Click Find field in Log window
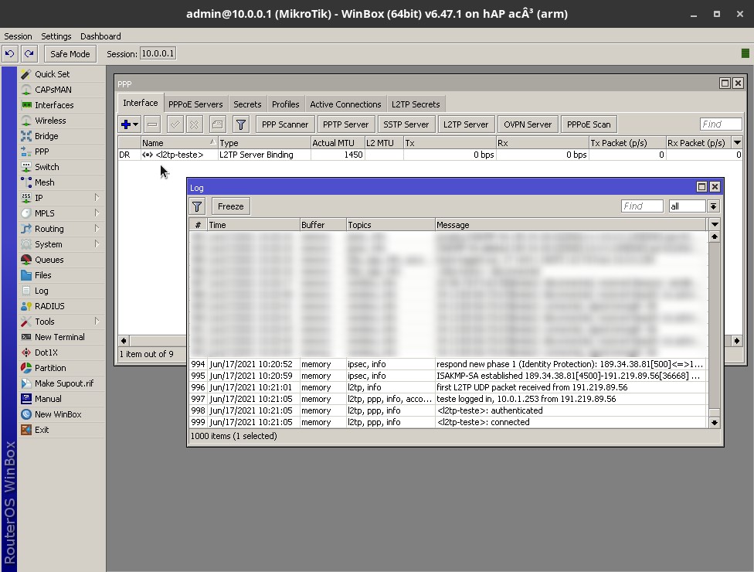 642,206
